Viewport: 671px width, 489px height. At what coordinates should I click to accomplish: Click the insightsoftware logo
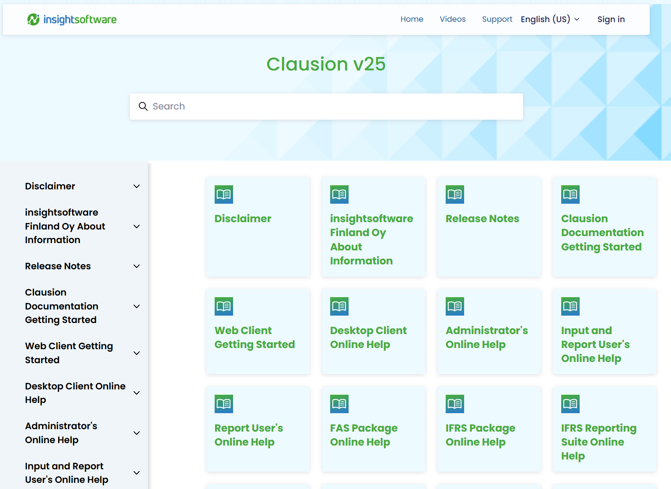point(72,19)
